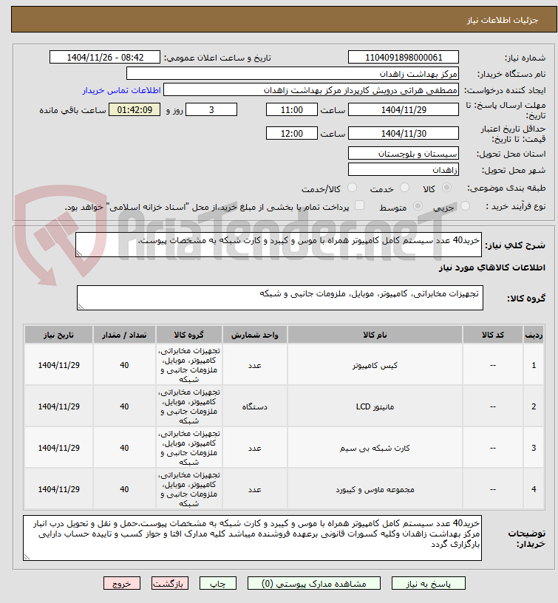Click the دستگاه unit cell in row 2
558x603 pixels.
(x=254, y=406)
